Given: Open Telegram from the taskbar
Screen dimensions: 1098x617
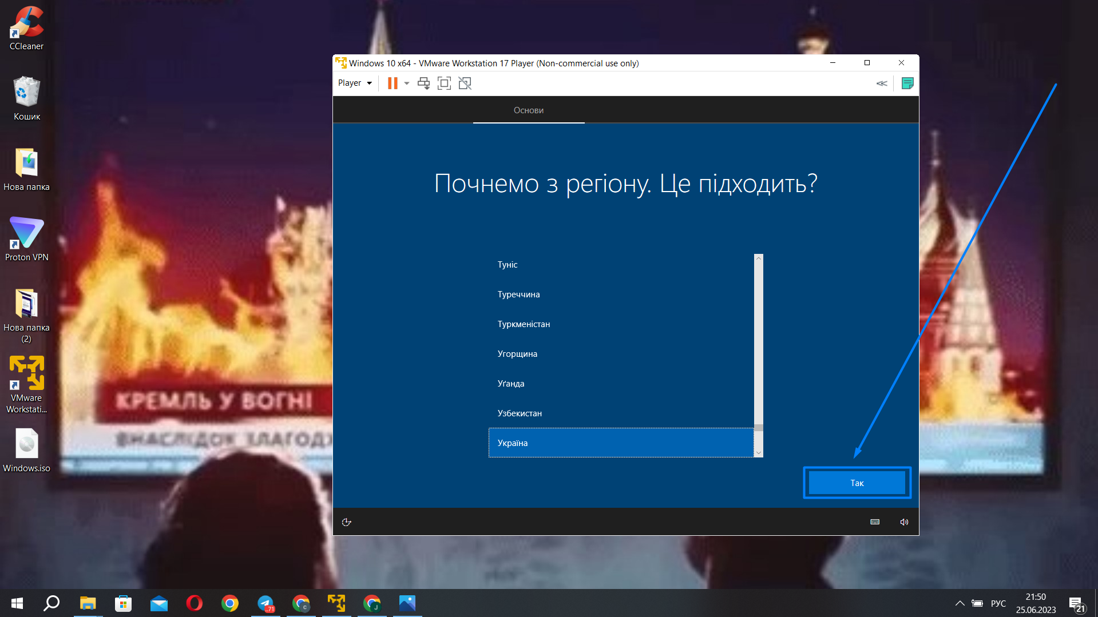Looking at the screenshot, I should (x=265, y=603).
